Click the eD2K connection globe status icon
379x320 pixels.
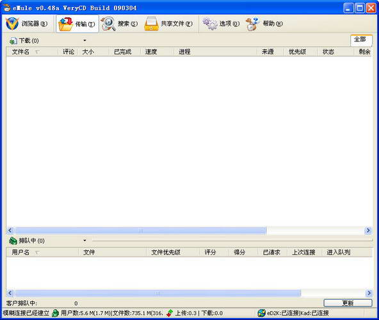(261, 313)
